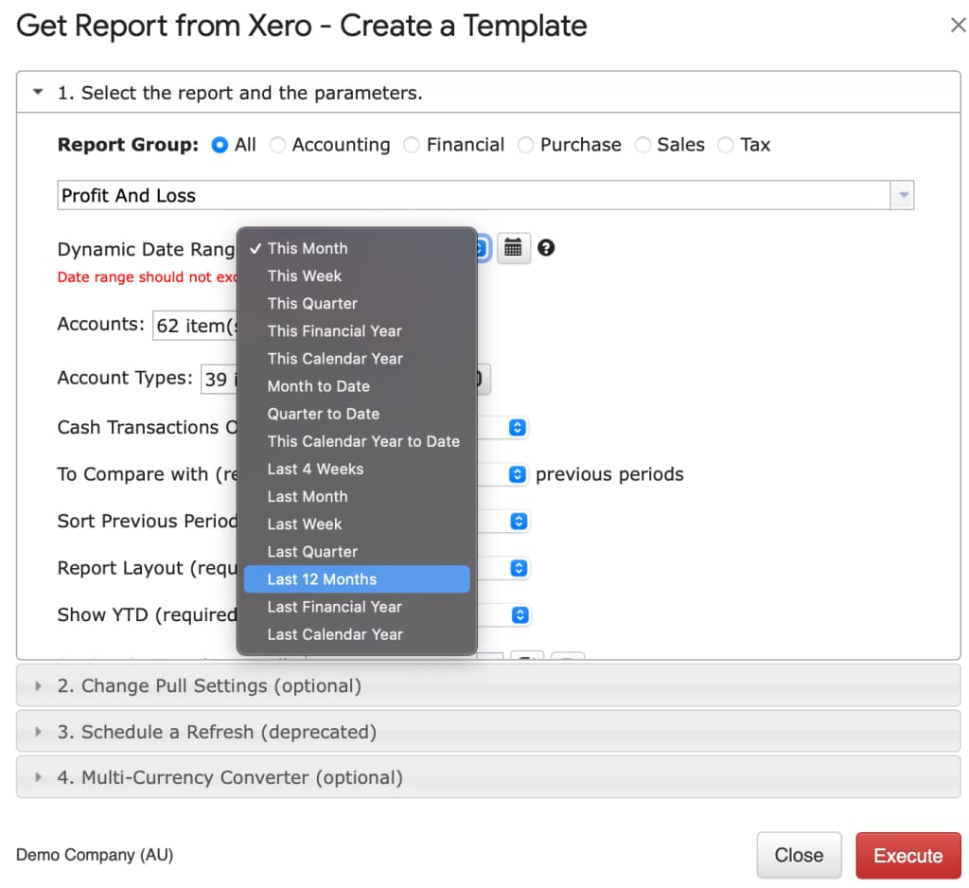Choose This Calendar Year option
This screenshot has height=888, width=969.
click(x=357, y=359)
